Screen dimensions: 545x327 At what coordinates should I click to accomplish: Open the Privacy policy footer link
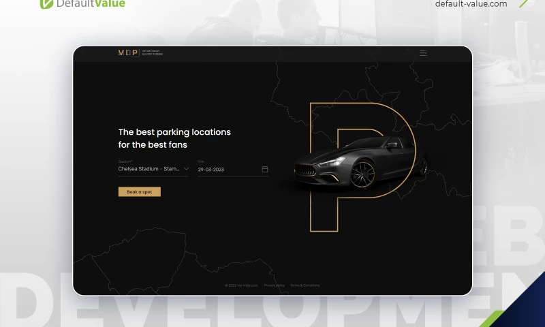pos(275,285)
